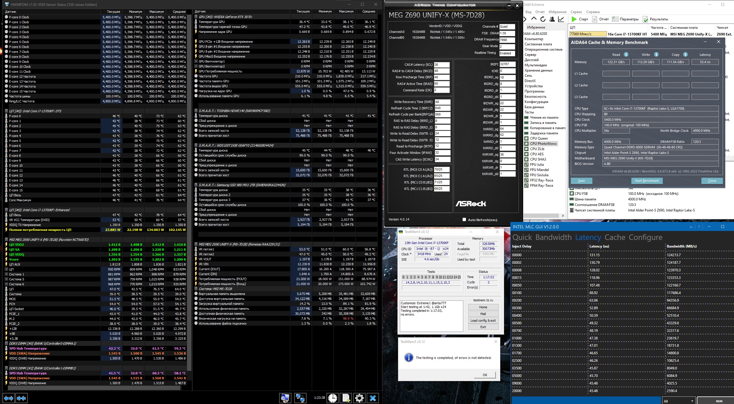The image size is (734, 404).
Task: Click AIDA64 graph chart toolbar icon
Action: (561, 19)
